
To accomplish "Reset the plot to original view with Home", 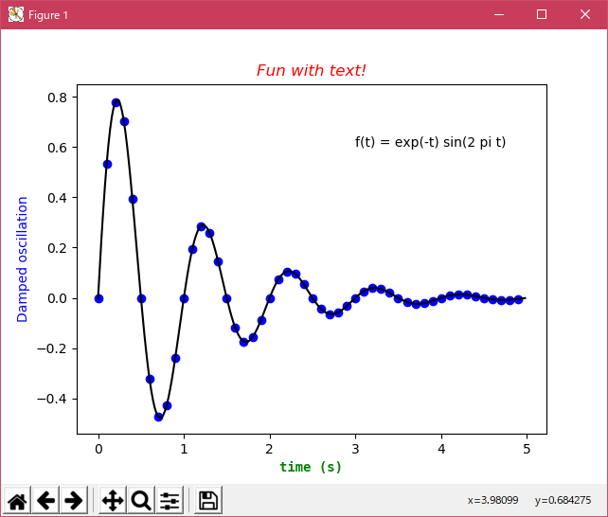I will tap(18, 500).
